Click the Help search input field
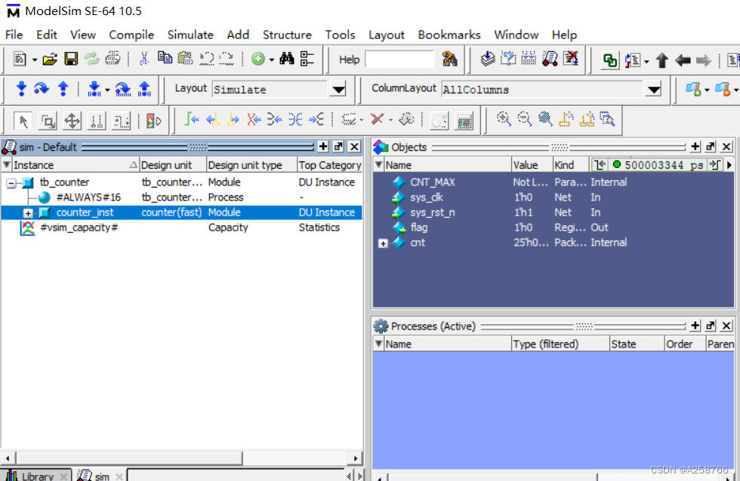This screenshot has width=740, height=481. (x=399, y=60)
